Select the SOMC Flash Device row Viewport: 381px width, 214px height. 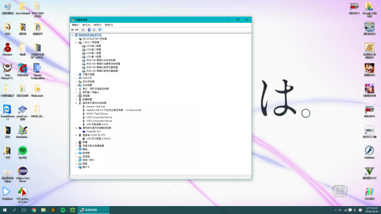tap(97, 114)
